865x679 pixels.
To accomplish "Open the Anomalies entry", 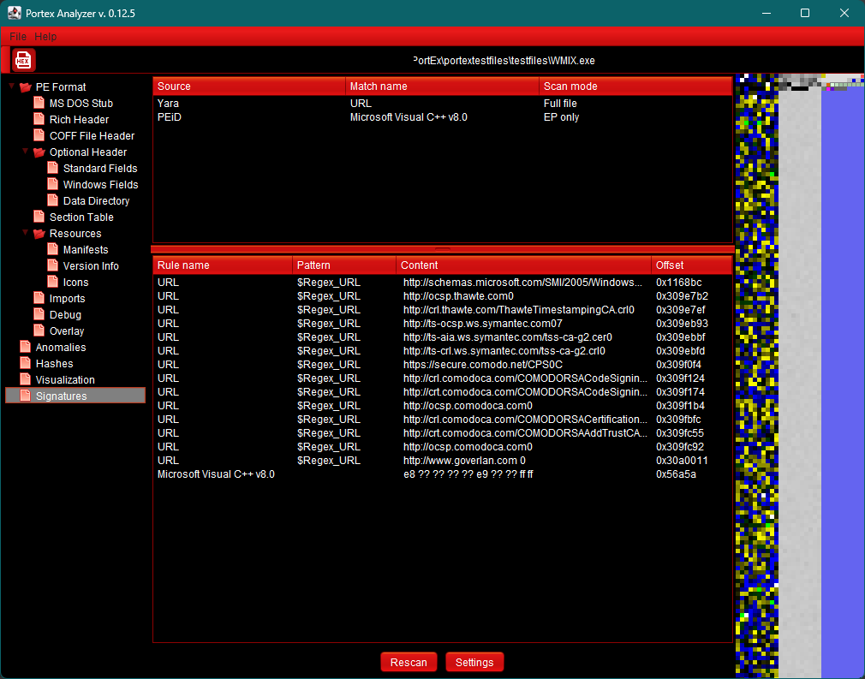I will (61, 348).
